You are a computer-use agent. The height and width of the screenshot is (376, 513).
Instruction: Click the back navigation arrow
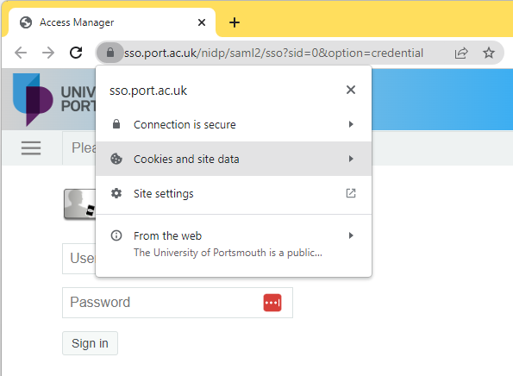tap(21, 53)
